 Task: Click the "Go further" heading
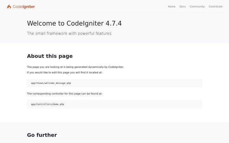(42, 135)
